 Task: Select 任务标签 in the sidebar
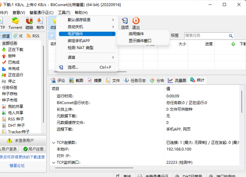9,87
